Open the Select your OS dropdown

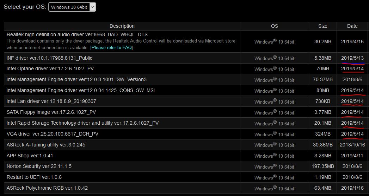(x=72, y=7)
